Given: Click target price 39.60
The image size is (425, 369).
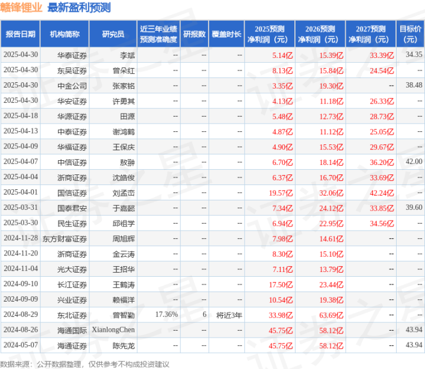Looking at the screenshot, I should coord(414,208).
